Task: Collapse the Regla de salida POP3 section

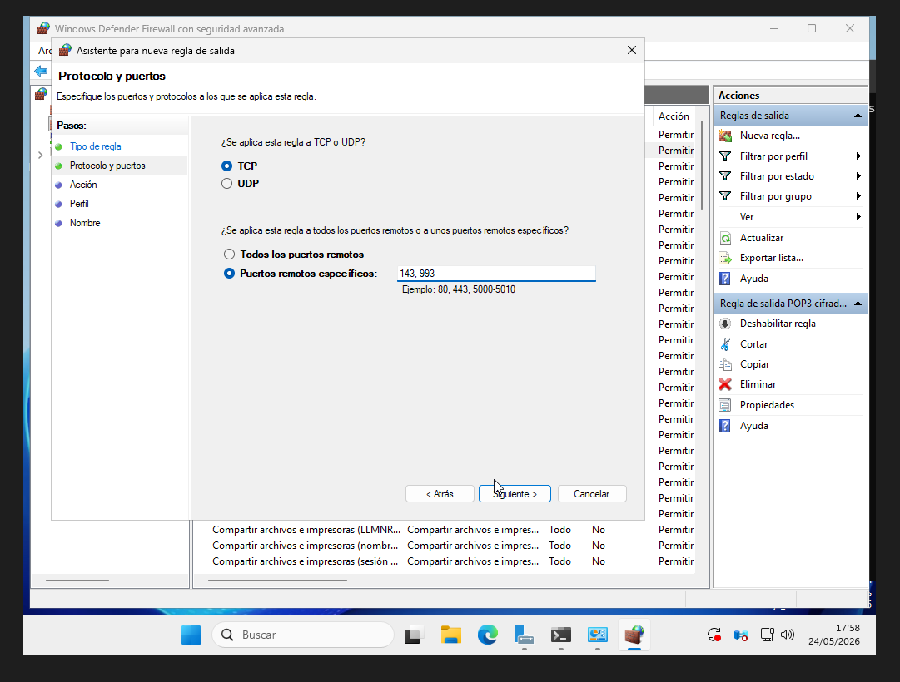Action: [x=858, y=304]
